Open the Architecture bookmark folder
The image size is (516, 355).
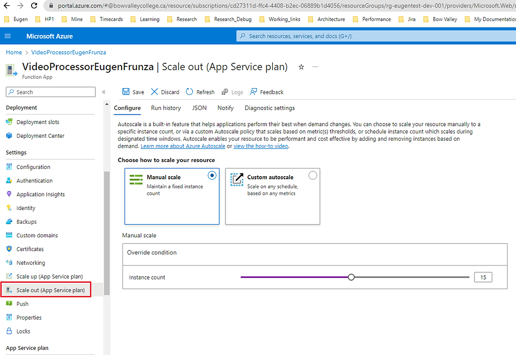(326, 19)
